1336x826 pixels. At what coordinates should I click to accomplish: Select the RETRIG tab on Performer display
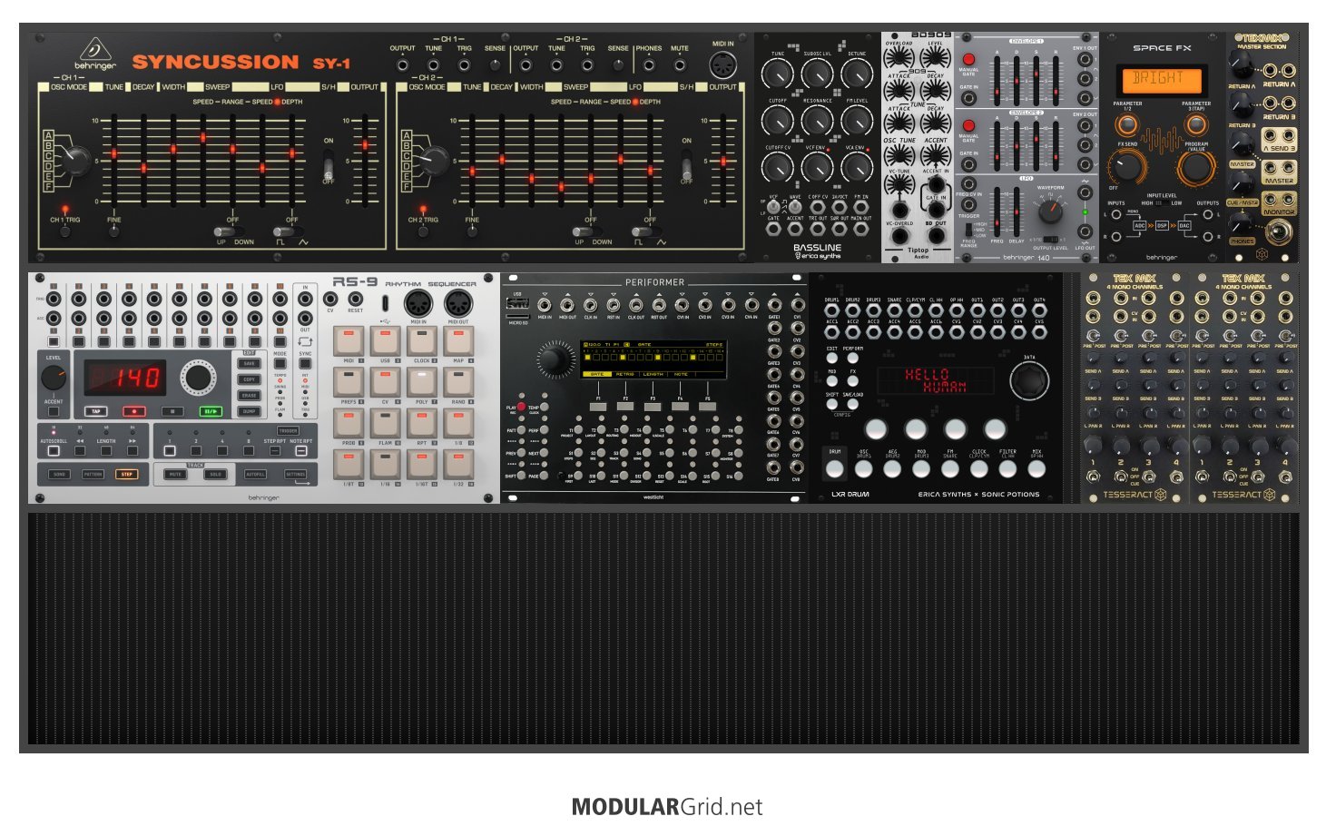[x=625, y=374]
